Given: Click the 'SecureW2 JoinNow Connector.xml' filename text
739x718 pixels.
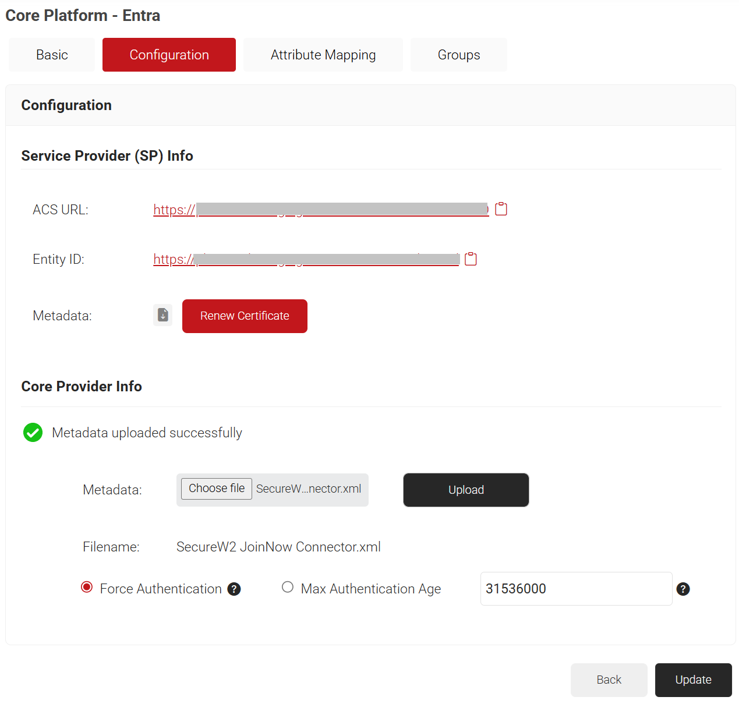Looking at the screenshot, I should (x=278, y=547).
